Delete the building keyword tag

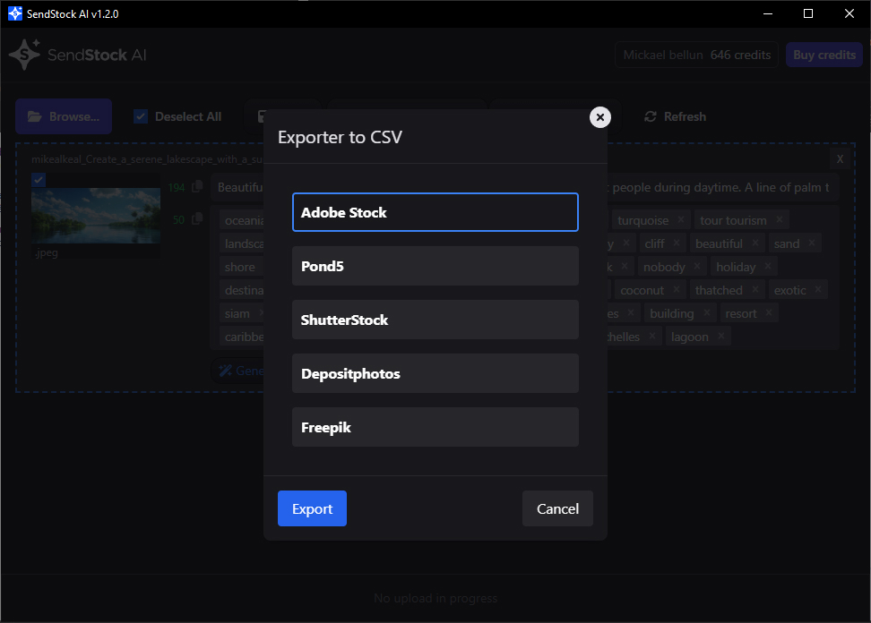[x=707, y=313]
